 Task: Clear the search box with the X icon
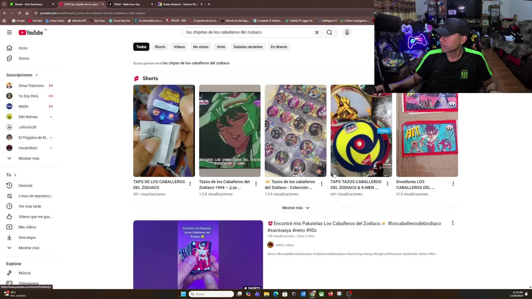pos(317,32)
